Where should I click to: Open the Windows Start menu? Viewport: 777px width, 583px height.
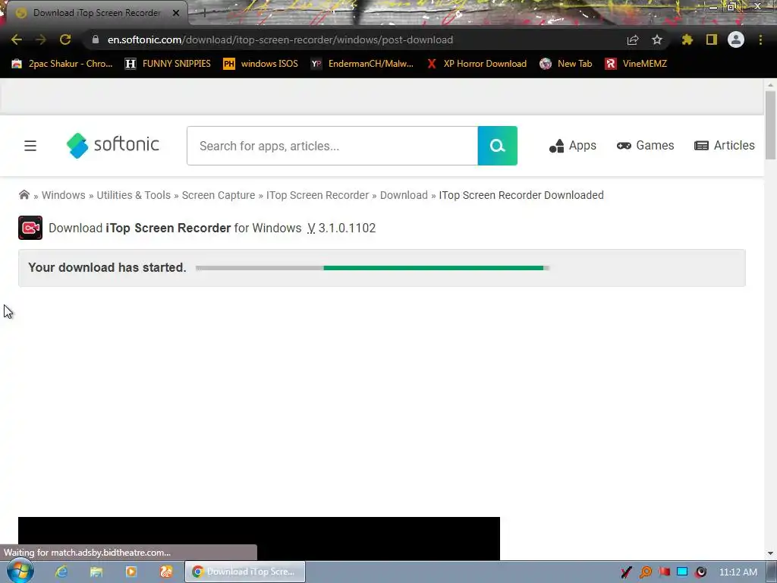[x=20, y=572]
